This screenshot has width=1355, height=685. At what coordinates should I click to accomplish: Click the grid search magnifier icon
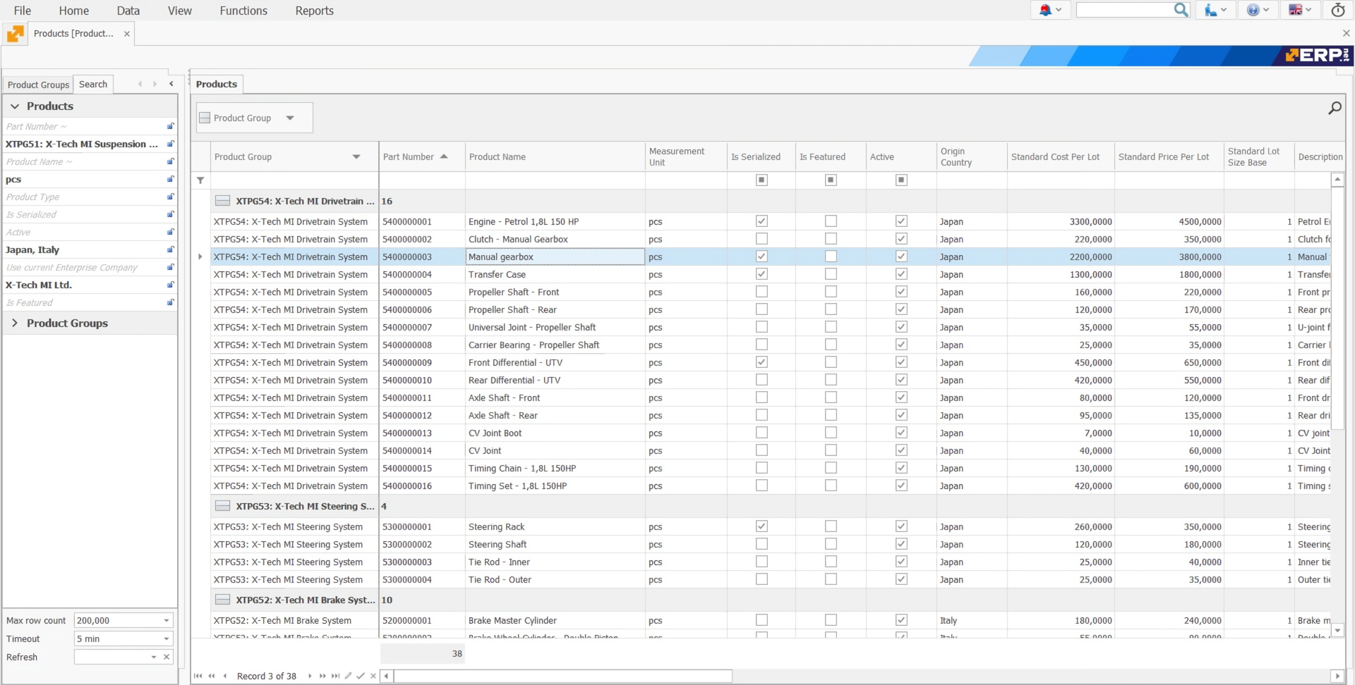pos(1335,108)
